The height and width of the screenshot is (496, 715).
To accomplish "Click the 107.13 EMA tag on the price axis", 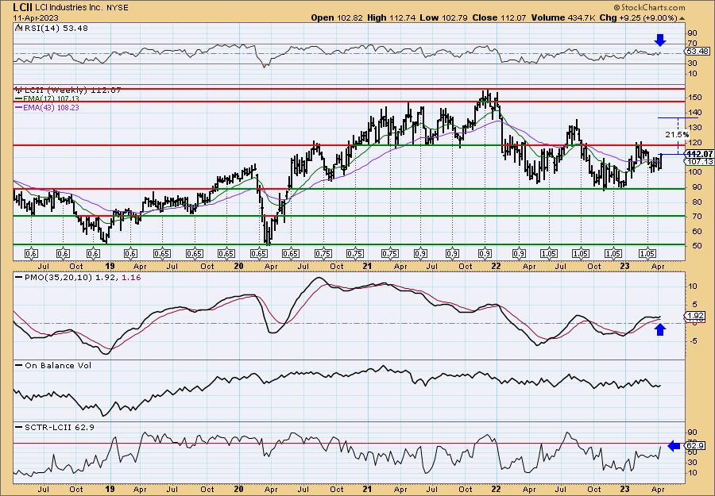I will tap(699, 162).
